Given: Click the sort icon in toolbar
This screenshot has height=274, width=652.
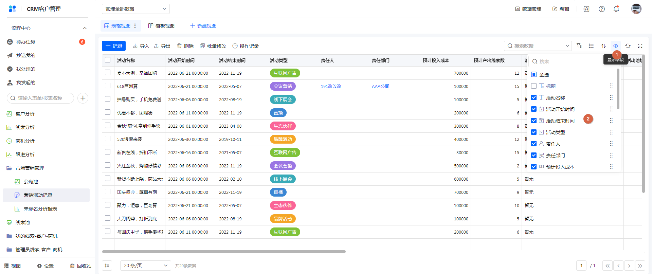Looking at the screenshot, I should pos(603,46).
